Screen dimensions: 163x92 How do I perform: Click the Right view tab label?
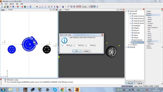tap(3, 10)
